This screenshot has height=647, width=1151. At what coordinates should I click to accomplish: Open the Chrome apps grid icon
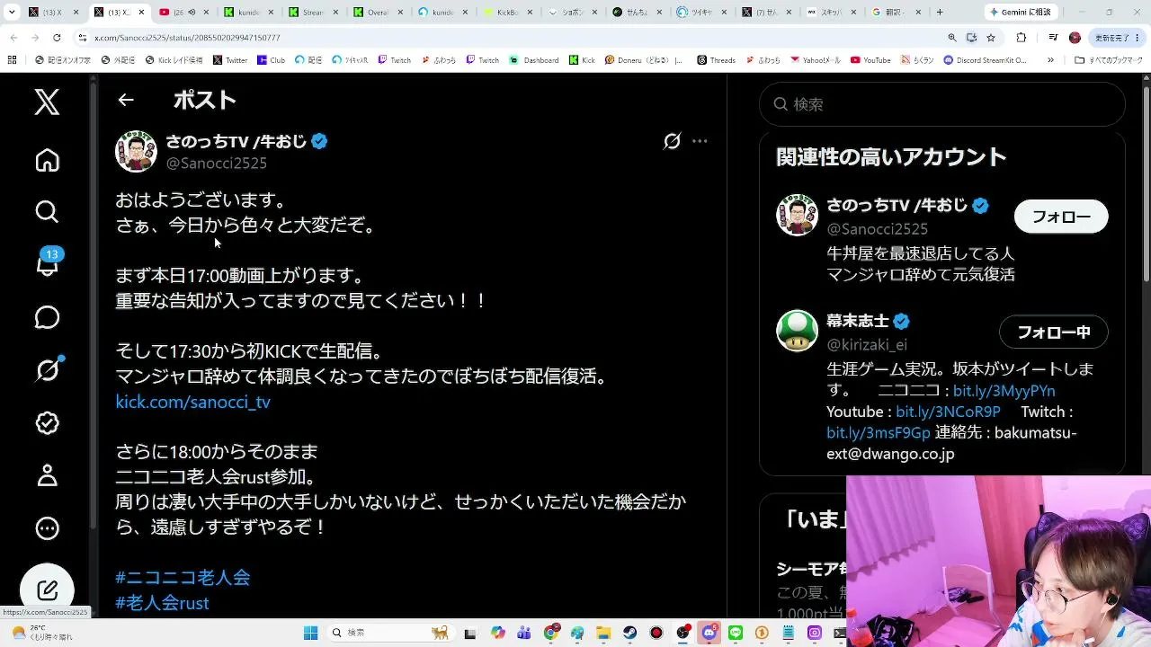tap(12, 60)
